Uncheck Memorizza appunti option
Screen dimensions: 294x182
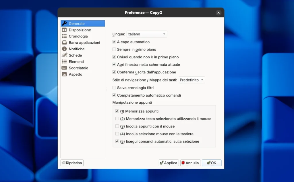tap(117, 111)
